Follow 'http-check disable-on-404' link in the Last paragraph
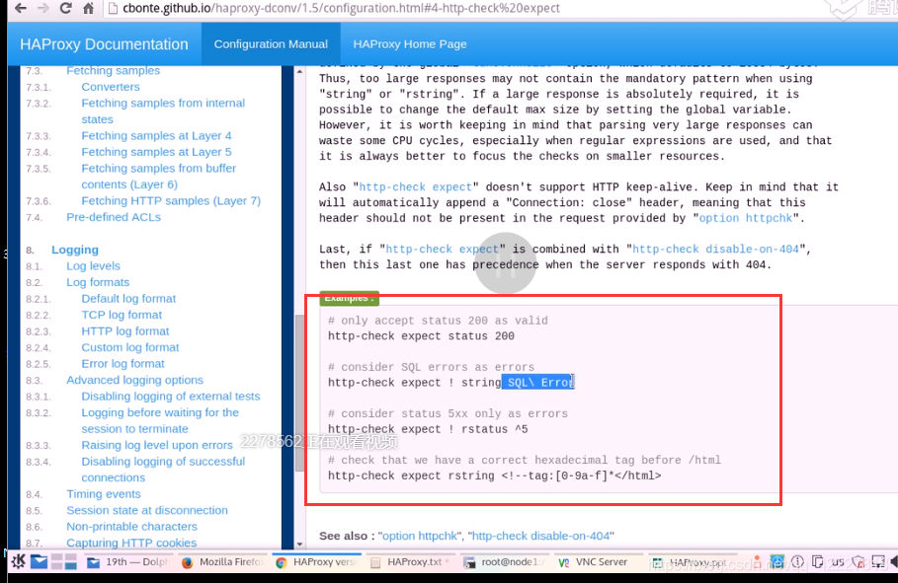The width and height of the screenshot is (898, 583). 715,249
